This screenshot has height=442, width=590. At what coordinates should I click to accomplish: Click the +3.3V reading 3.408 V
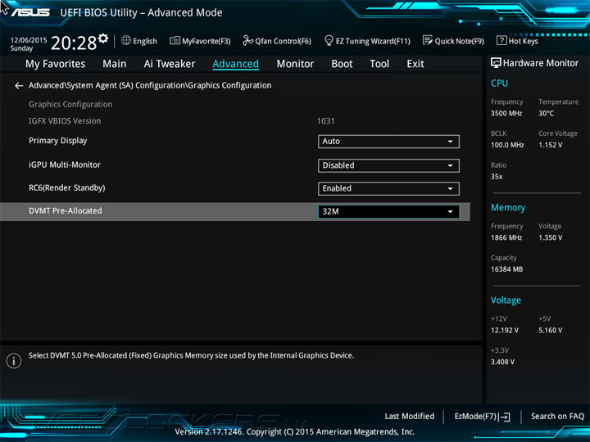[502, 363]
